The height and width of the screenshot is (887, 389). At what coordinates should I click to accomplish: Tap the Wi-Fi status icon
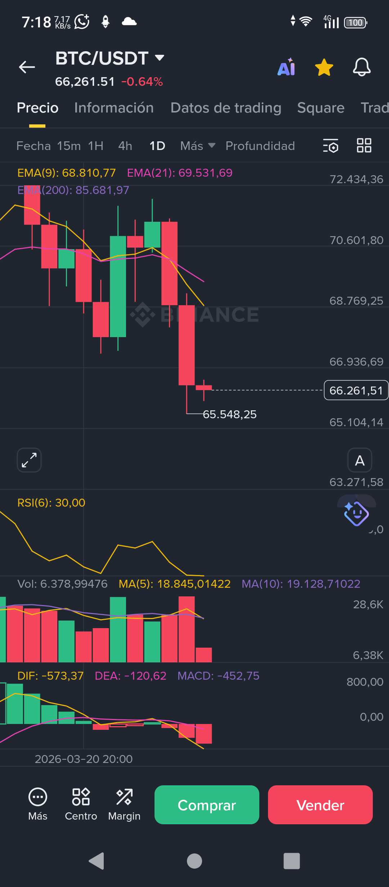coord(306,22)
